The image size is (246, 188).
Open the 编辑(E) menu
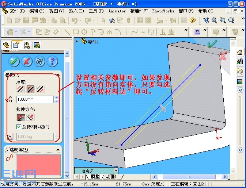37,11
